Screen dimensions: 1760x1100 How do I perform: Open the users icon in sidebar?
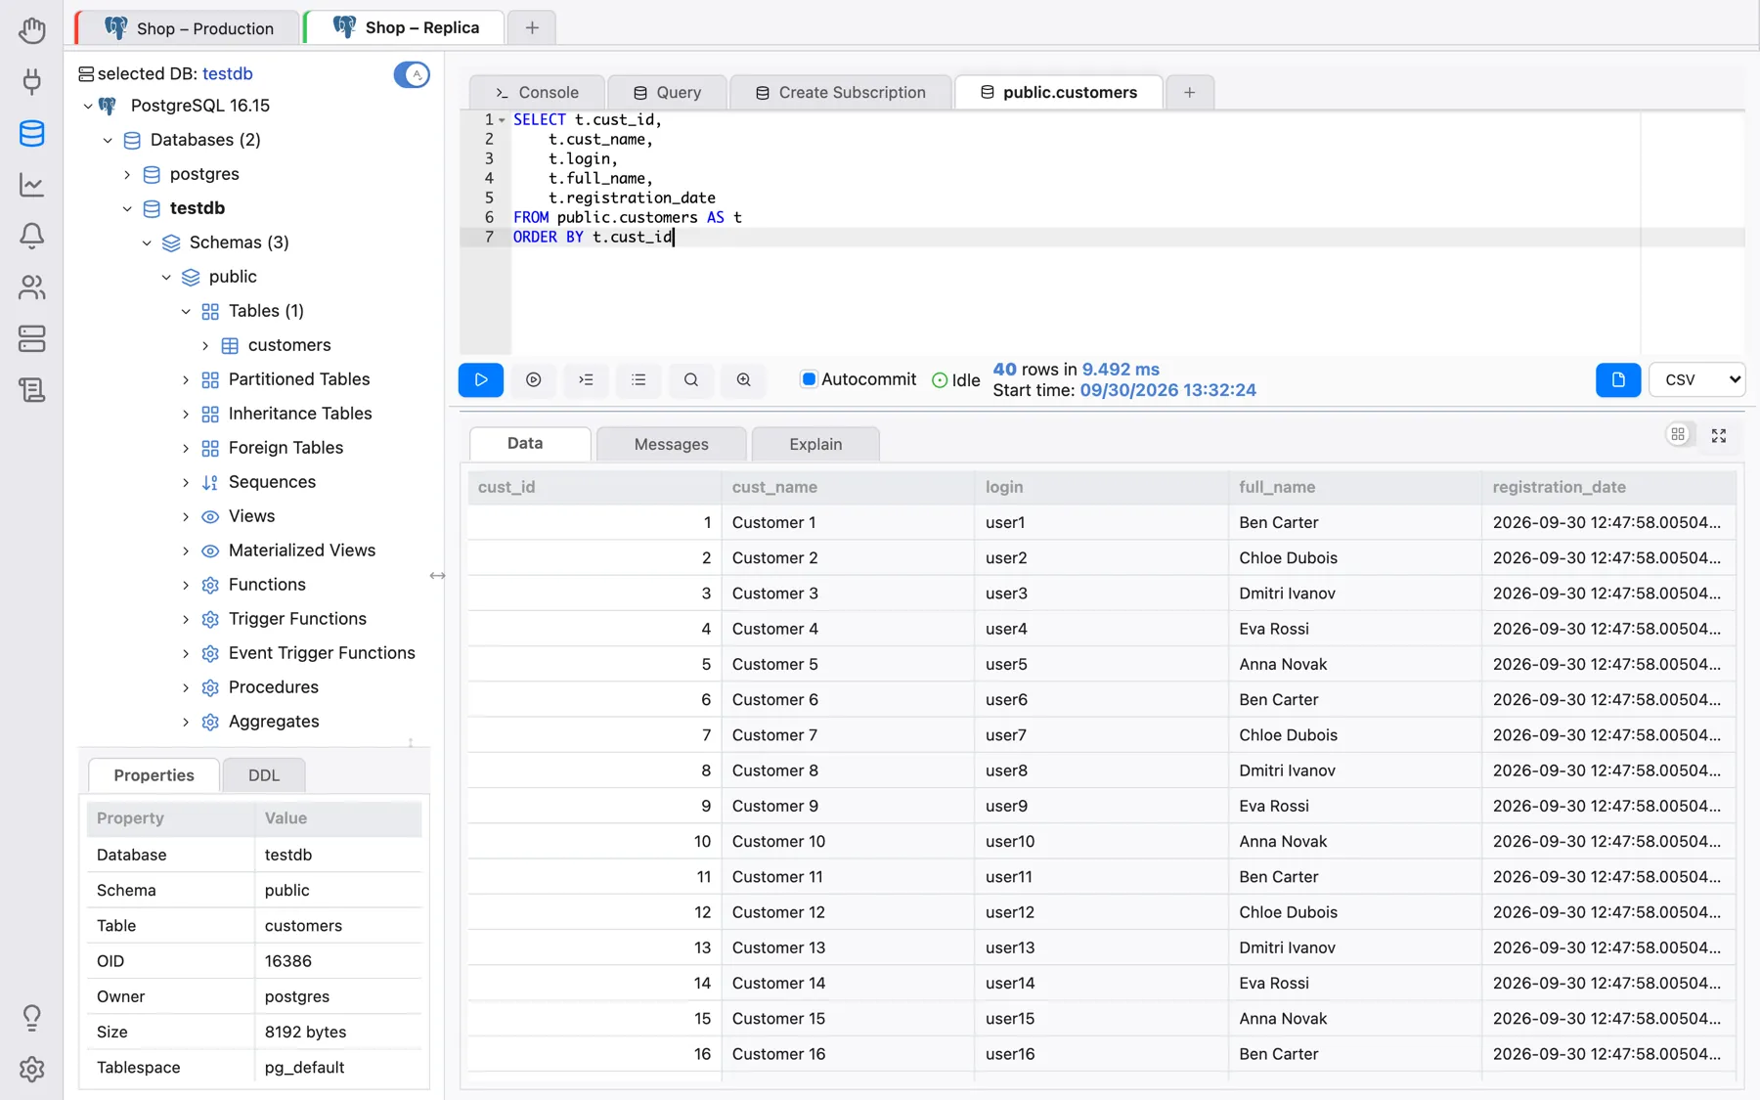click(31, 287)
